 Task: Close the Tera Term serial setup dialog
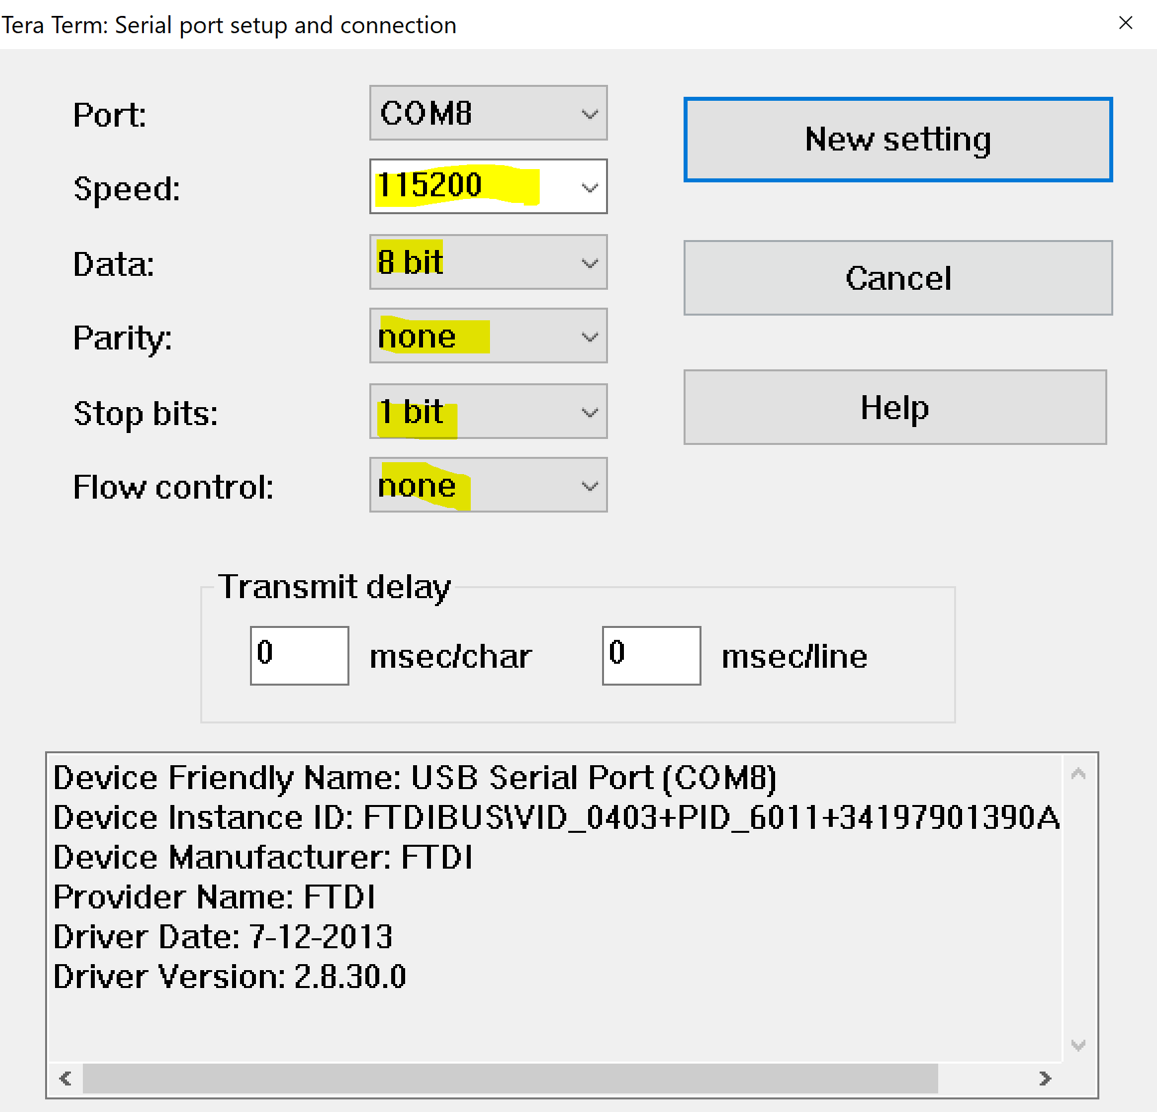point(1125,23)
